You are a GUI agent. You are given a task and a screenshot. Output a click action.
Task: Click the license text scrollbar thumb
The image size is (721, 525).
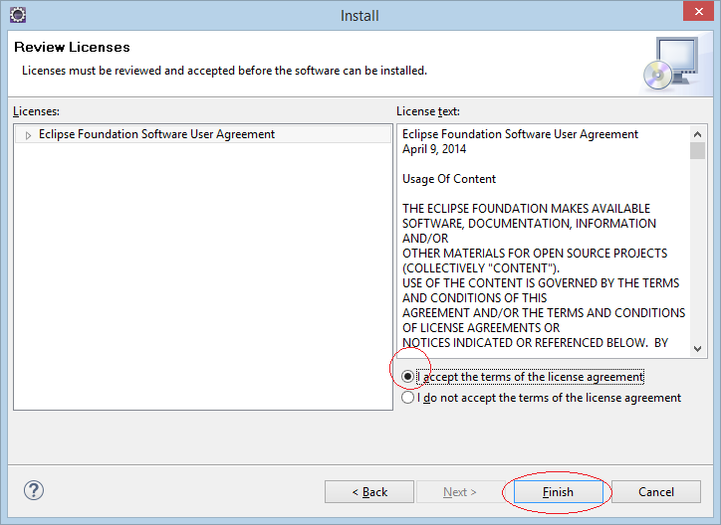(697, 150)
